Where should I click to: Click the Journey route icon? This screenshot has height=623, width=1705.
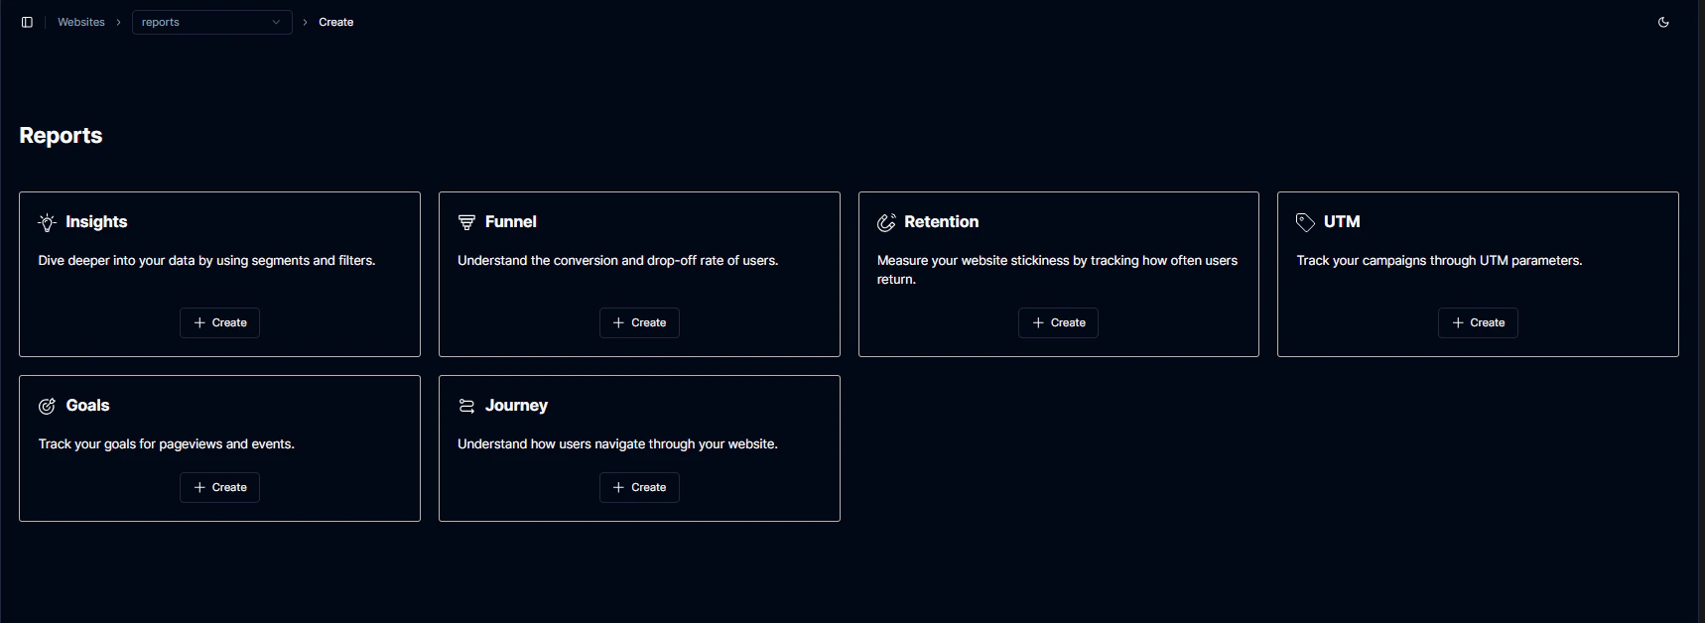click(466, 405)
